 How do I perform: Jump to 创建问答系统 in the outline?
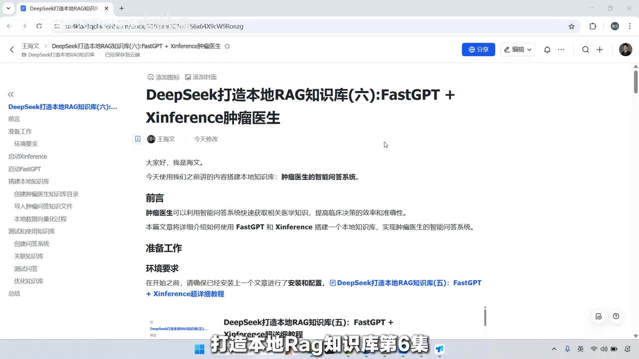32,244
